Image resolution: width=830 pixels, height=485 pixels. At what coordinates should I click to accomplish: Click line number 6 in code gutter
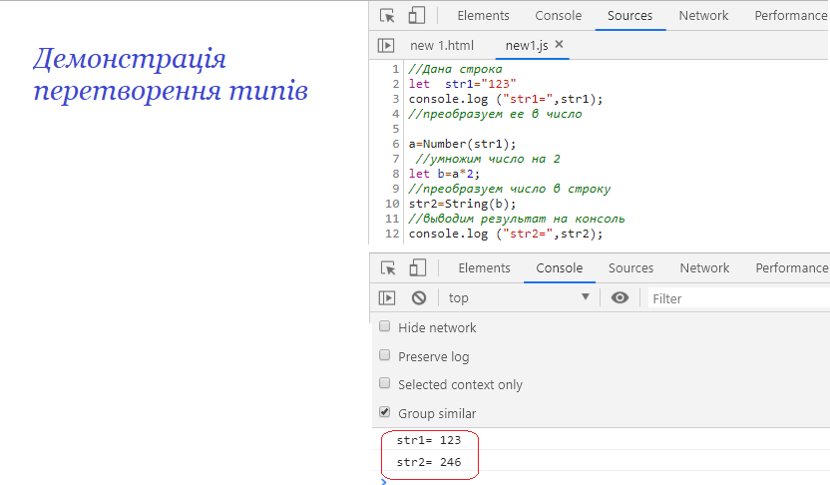(x=396, y=144)
